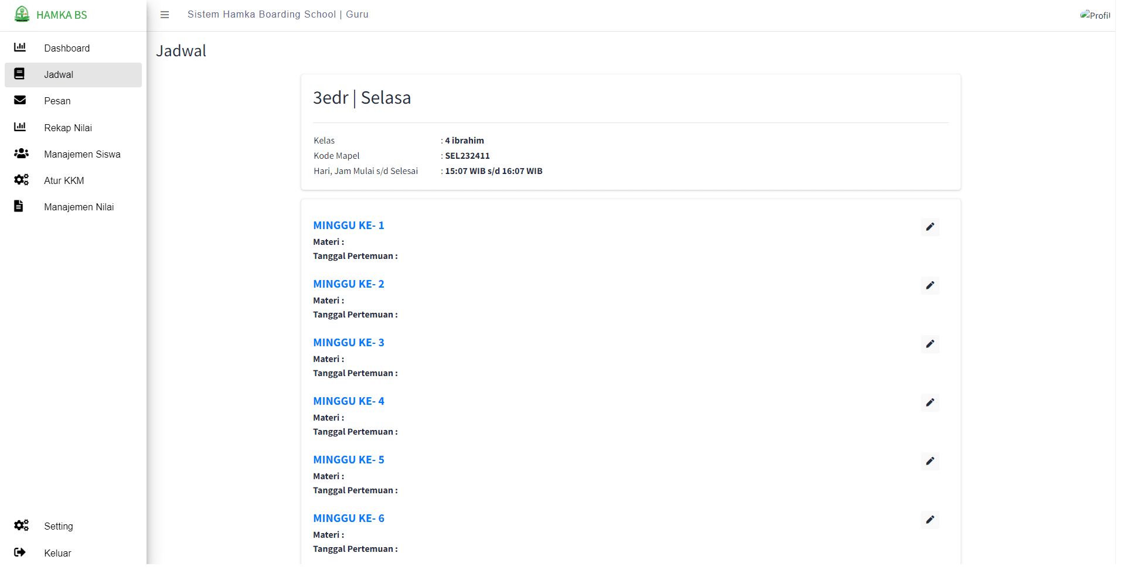
Task: Open the Dashboard menu item
Action: point(73,48)
